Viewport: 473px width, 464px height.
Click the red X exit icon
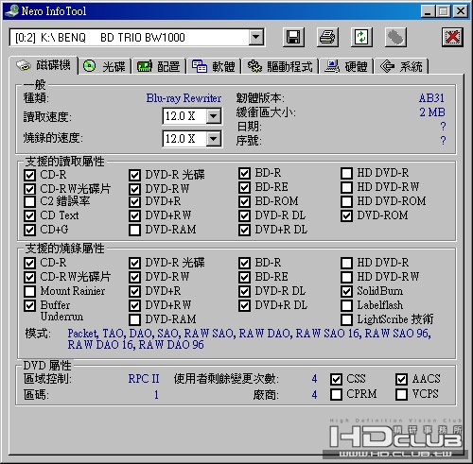452,37
